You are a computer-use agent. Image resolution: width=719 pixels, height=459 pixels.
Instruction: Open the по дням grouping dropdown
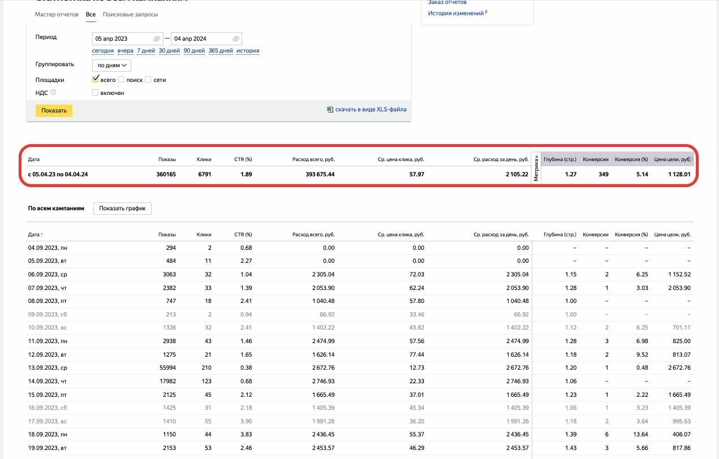(x=111, y=66)
